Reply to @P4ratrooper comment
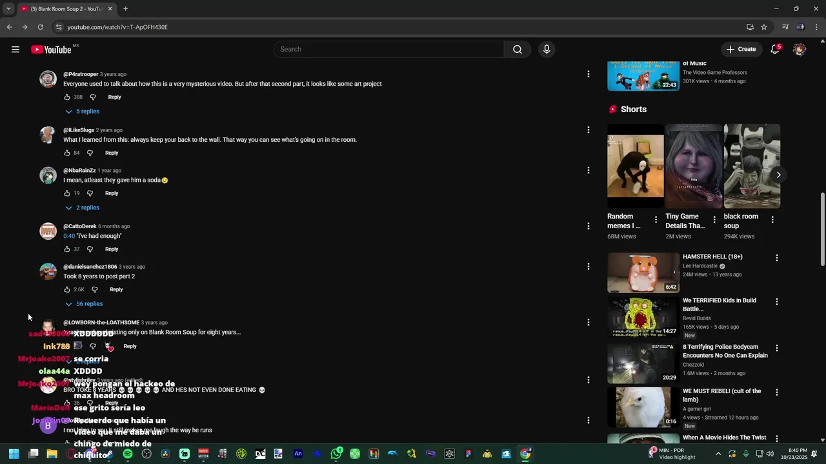This screenshot has width=826, height=464. pyautogui.click(x=114, y=97)
